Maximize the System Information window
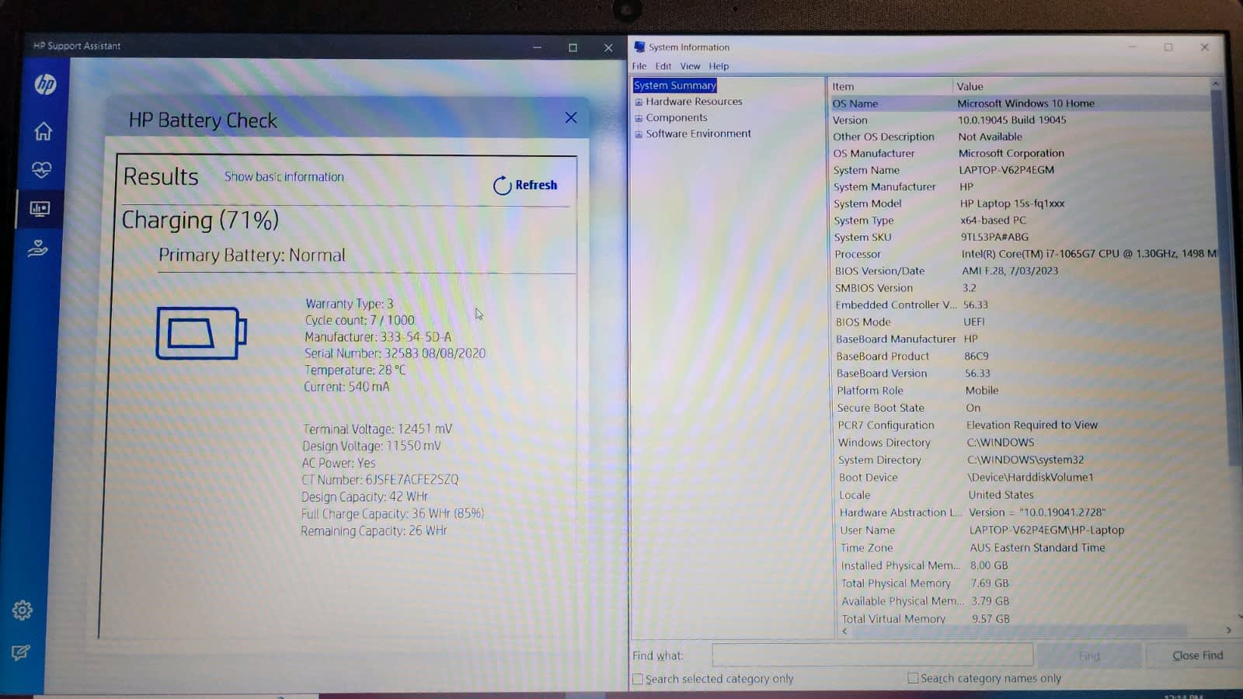The width and height of the screenshot is (1243, 699). (1168, 47)
